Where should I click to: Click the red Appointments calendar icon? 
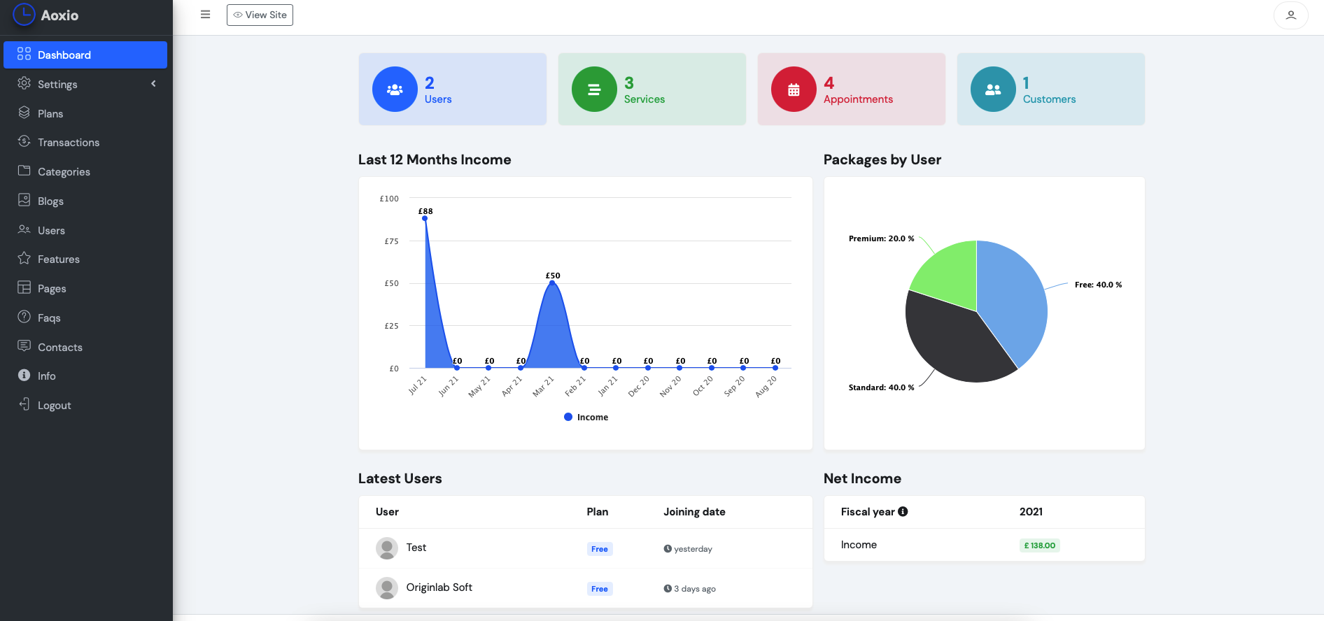[794, 90]
